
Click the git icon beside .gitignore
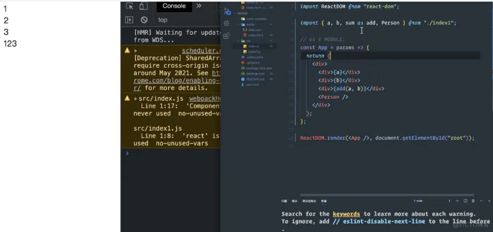pos(243,62)
